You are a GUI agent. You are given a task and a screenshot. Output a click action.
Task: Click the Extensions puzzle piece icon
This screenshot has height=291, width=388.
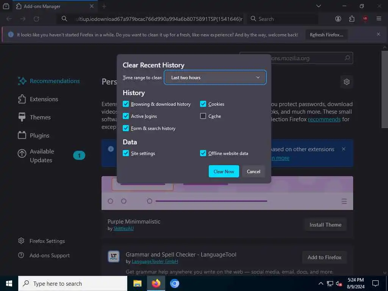[22, 99]
